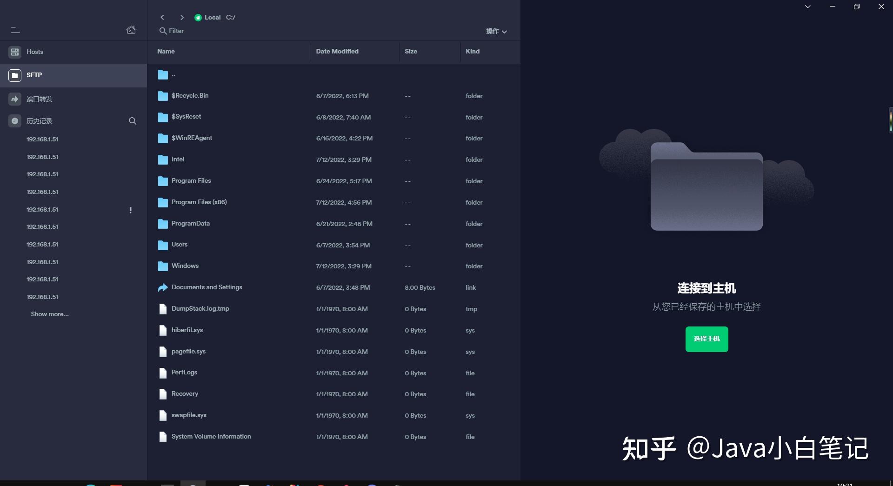893x486 pixels.
Task: Open the $Recycle.Bin folder icon
Action: 163,95
